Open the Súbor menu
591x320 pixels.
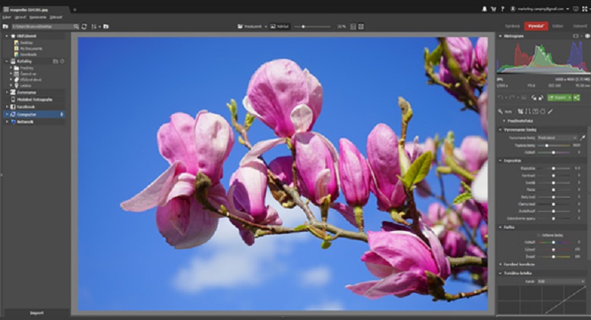point(6,17)
